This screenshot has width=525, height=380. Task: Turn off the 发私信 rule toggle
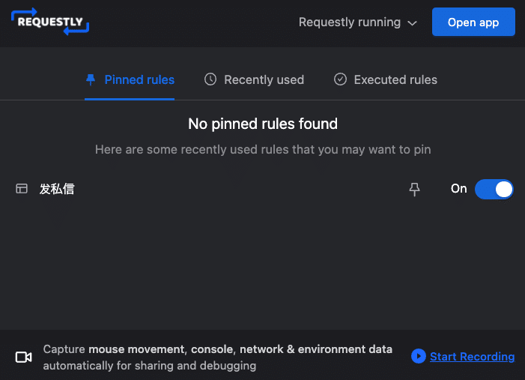point(494,189)
